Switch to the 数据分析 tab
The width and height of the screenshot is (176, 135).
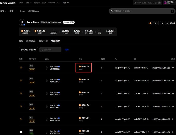pyautogui.click(x=43, y=41)
